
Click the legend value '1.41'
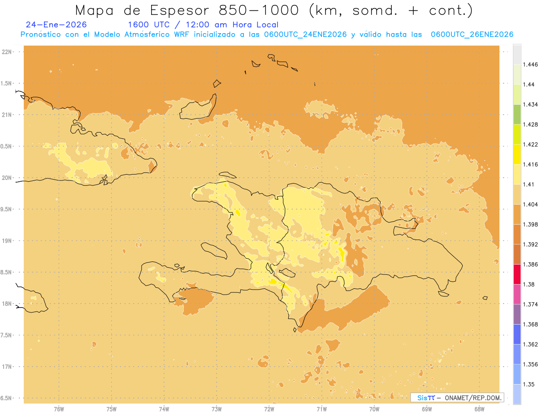529,184
